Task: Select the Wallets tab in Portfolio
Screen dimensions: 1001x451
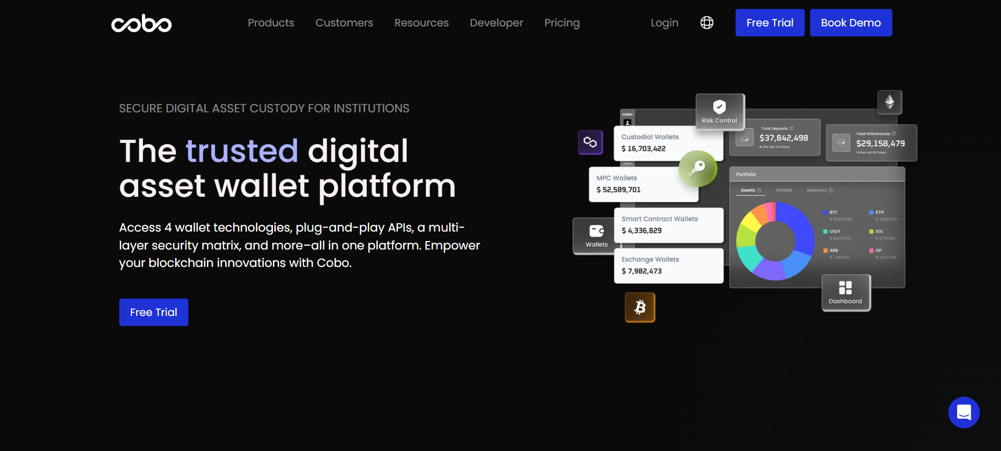Action: point(784,190)
